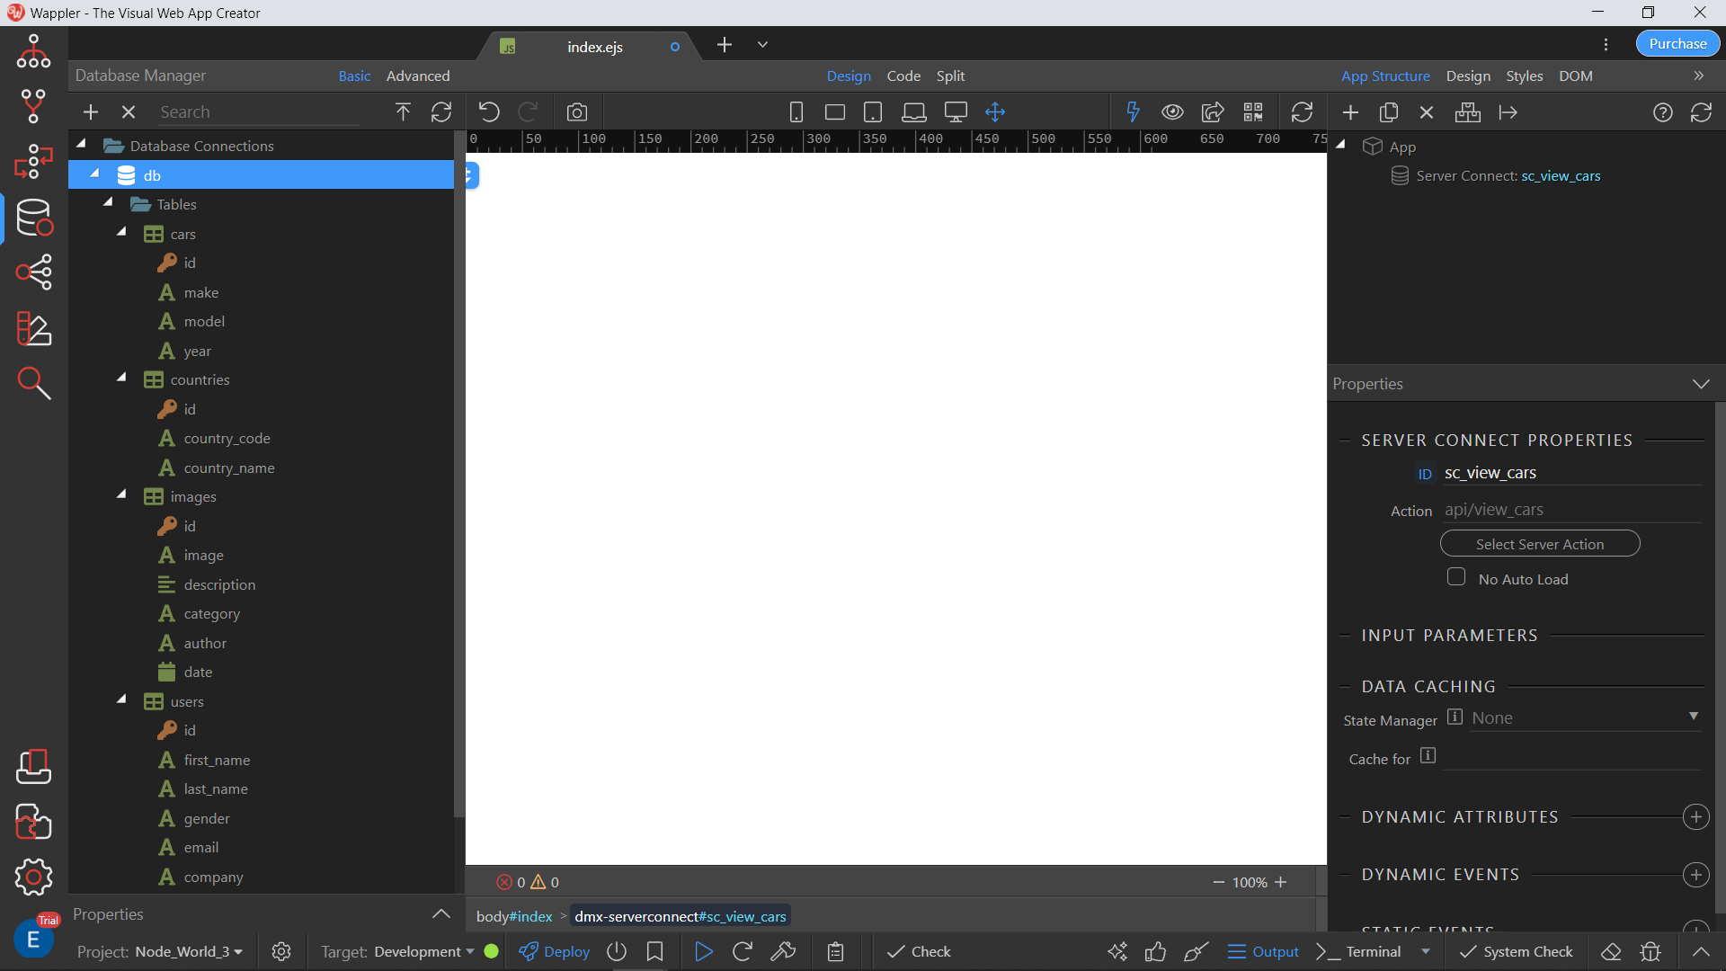1726x971 pixels.
Task: Click the QR code icon
Action: click(1253, 112)
